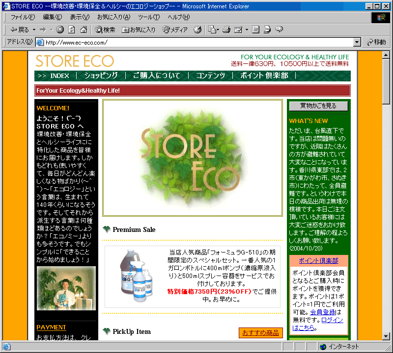Click the IE page icon in the title bar
Image resolution: width=393 pixels, height=353 pixels.
(x=6, y=6)
